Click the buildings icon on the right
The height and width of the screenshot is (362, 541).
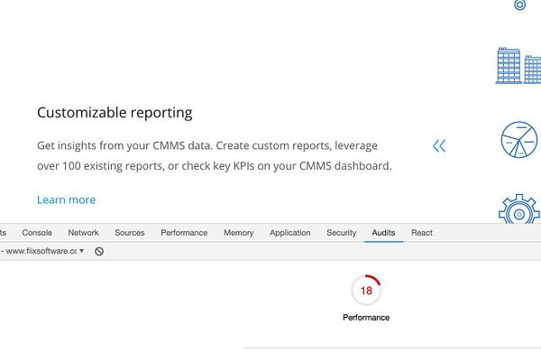tap(518, 66)
